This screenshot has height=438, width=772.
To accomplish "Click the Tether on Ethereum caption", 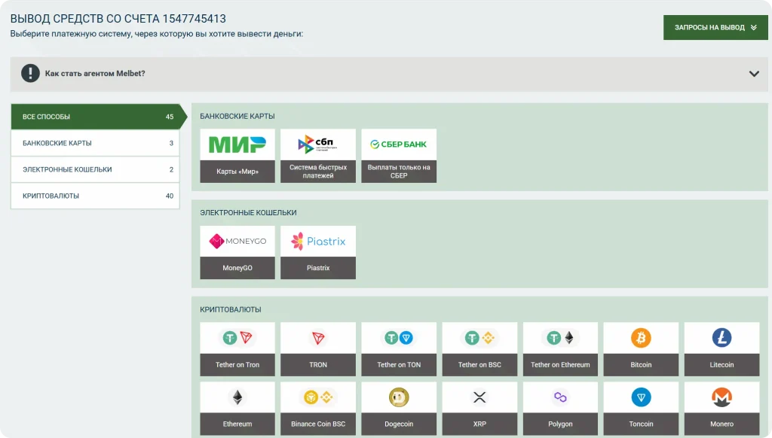I will [x=560, y=365].
